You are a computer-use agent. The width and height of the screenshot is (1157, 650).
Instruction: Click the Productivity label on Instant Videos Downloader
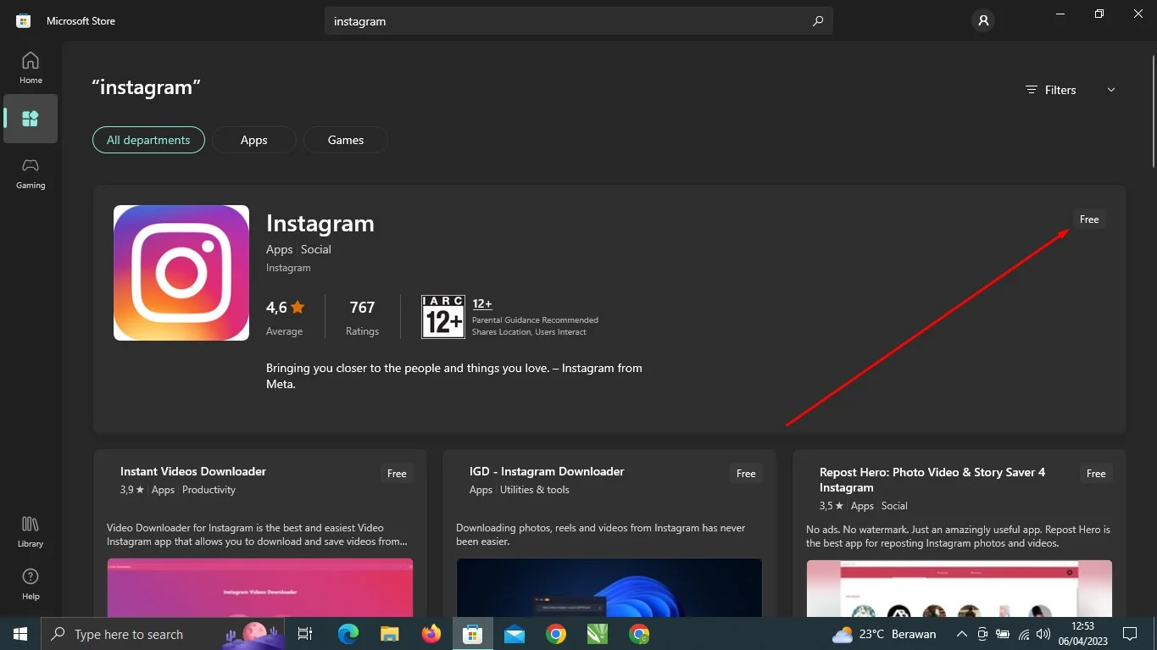coord(209,490)
